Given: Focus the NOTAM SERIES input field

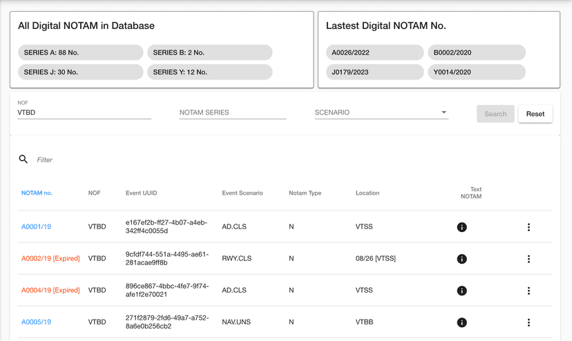Looking at the screenshot, I should point(233,113).
